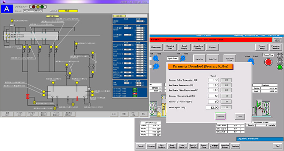Viewport: 284px width, 151px height.
Task: Click the End button
Action: tap(277, 145)
